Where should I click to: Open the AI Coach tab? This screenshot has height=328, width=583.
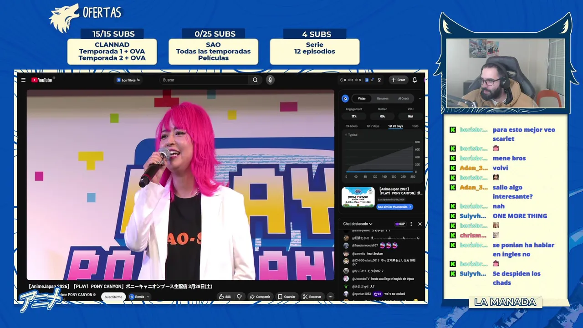(404, 98)
